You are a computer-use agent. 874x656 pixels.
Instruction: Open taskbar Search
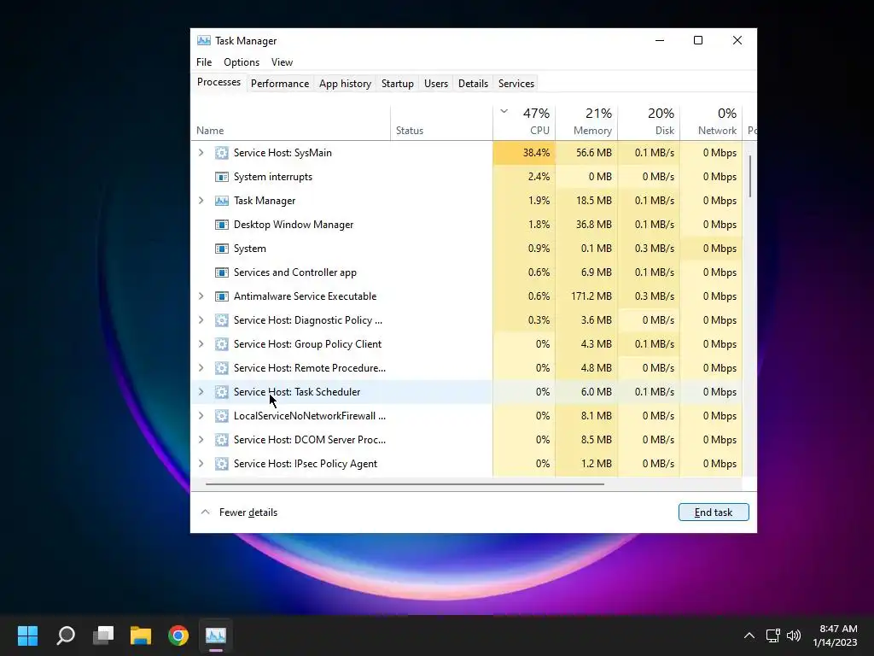point(66,635)
